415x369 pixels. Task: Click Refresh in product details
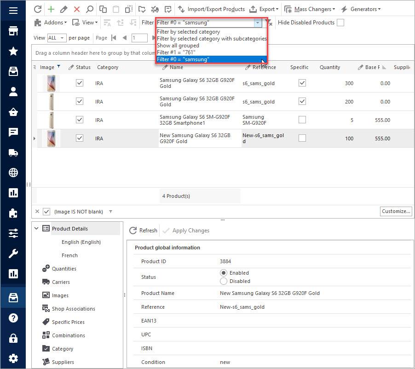[143, 231]
